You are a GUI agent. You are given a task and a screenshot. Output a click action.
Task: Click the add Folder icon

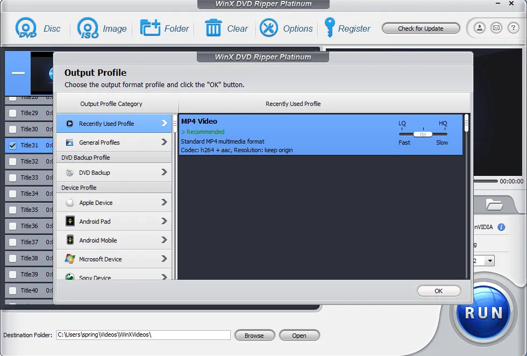151,29
